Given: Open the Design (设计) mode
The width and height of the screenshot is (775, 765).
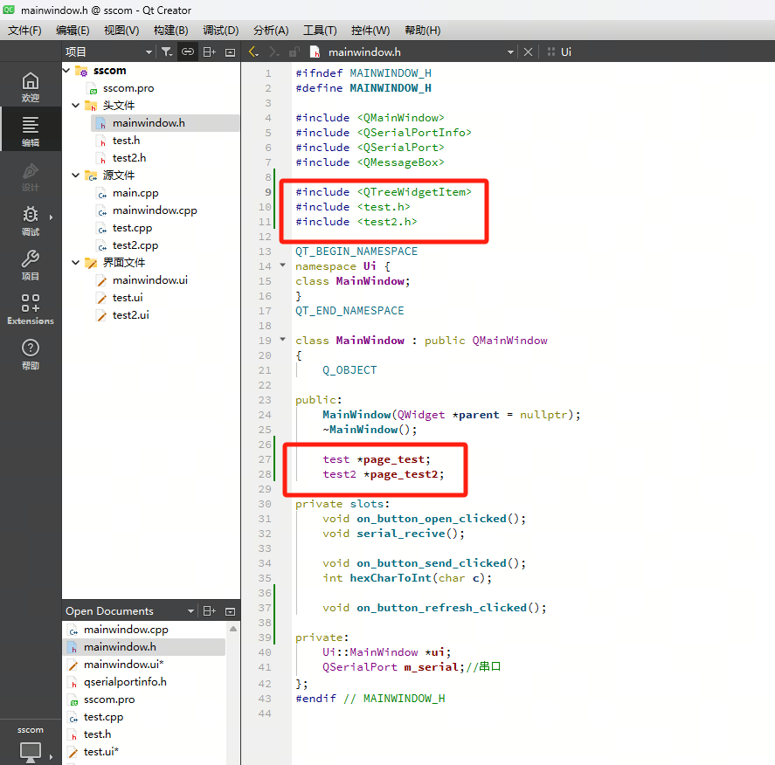Looking at the screenshot, I should click(x=31, y=176).
